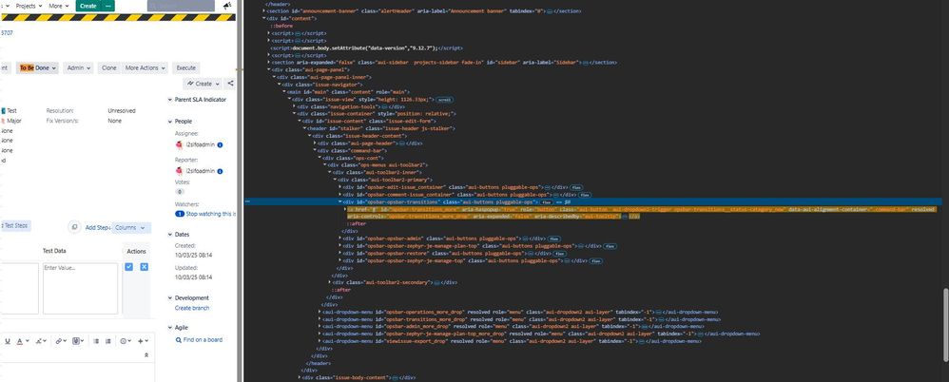The height and width of the screenshot is (382, 949).
Task: Expand the opsbar-opsbar-admin node
Action: pos(340,239)
